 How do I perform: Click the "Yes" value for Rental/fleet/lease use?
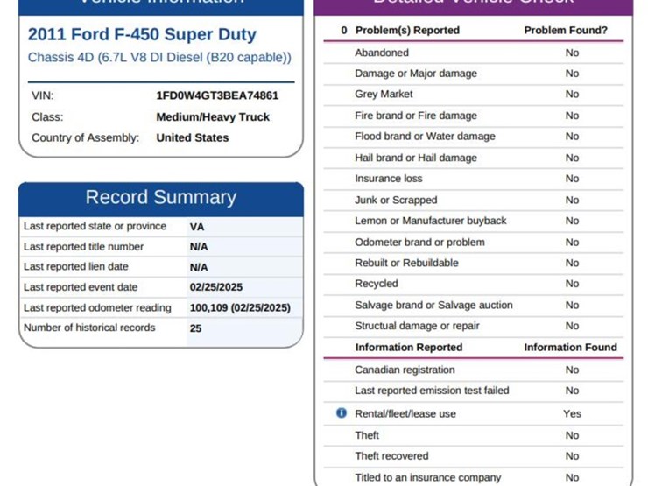click(x=572, y=413)
